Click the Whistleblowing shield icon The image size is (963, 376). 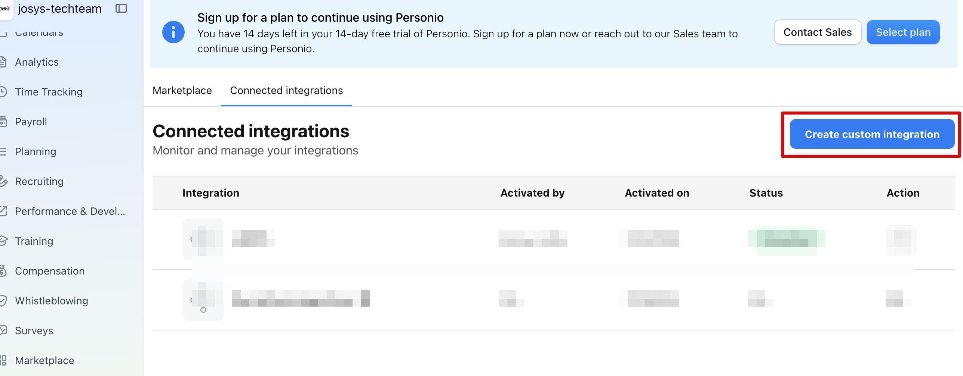tap(3, 301)
